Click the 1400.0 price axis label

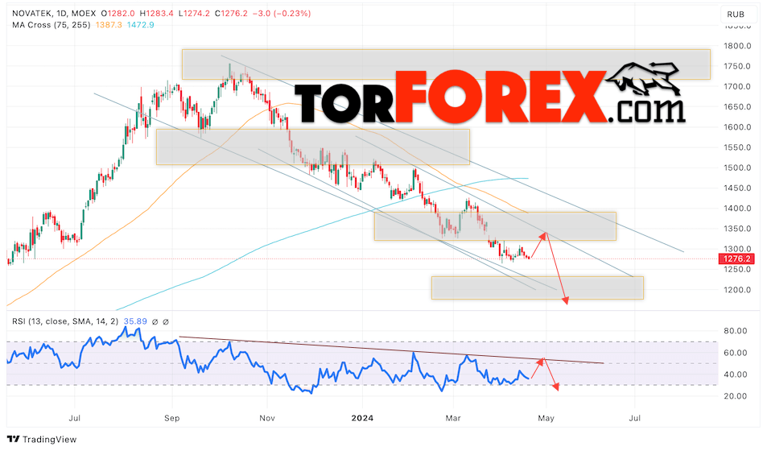point(737,209)
